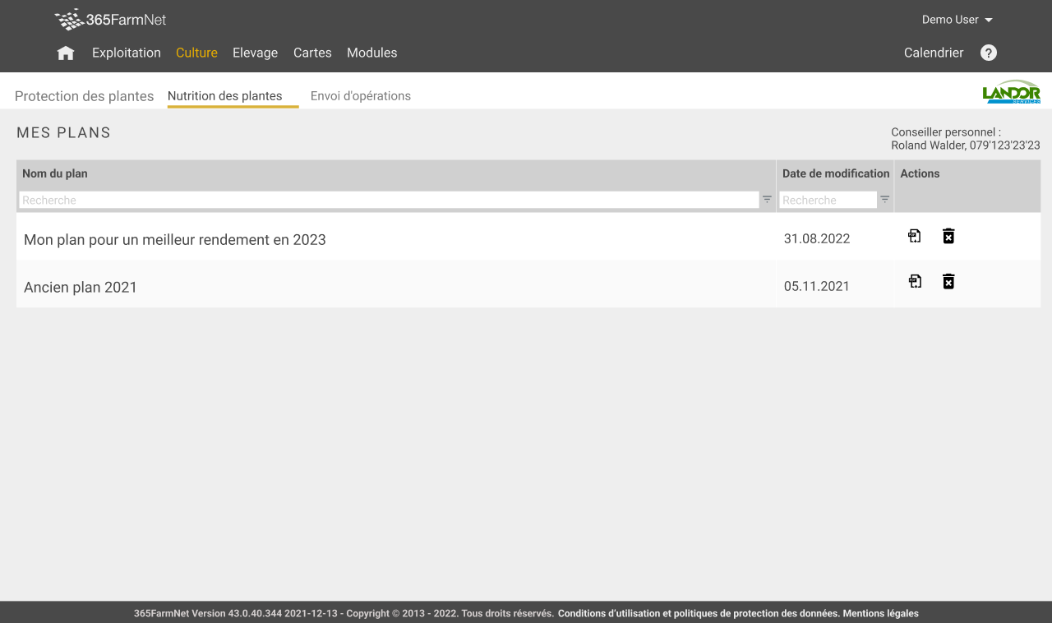The width and height of the screenshot is (1052, 623).
Task: Delete the plan for 2023 rendement
Action: (x=948, y=237)
